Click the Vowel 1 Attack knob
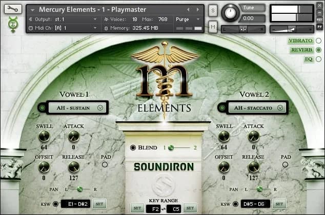 74,137
